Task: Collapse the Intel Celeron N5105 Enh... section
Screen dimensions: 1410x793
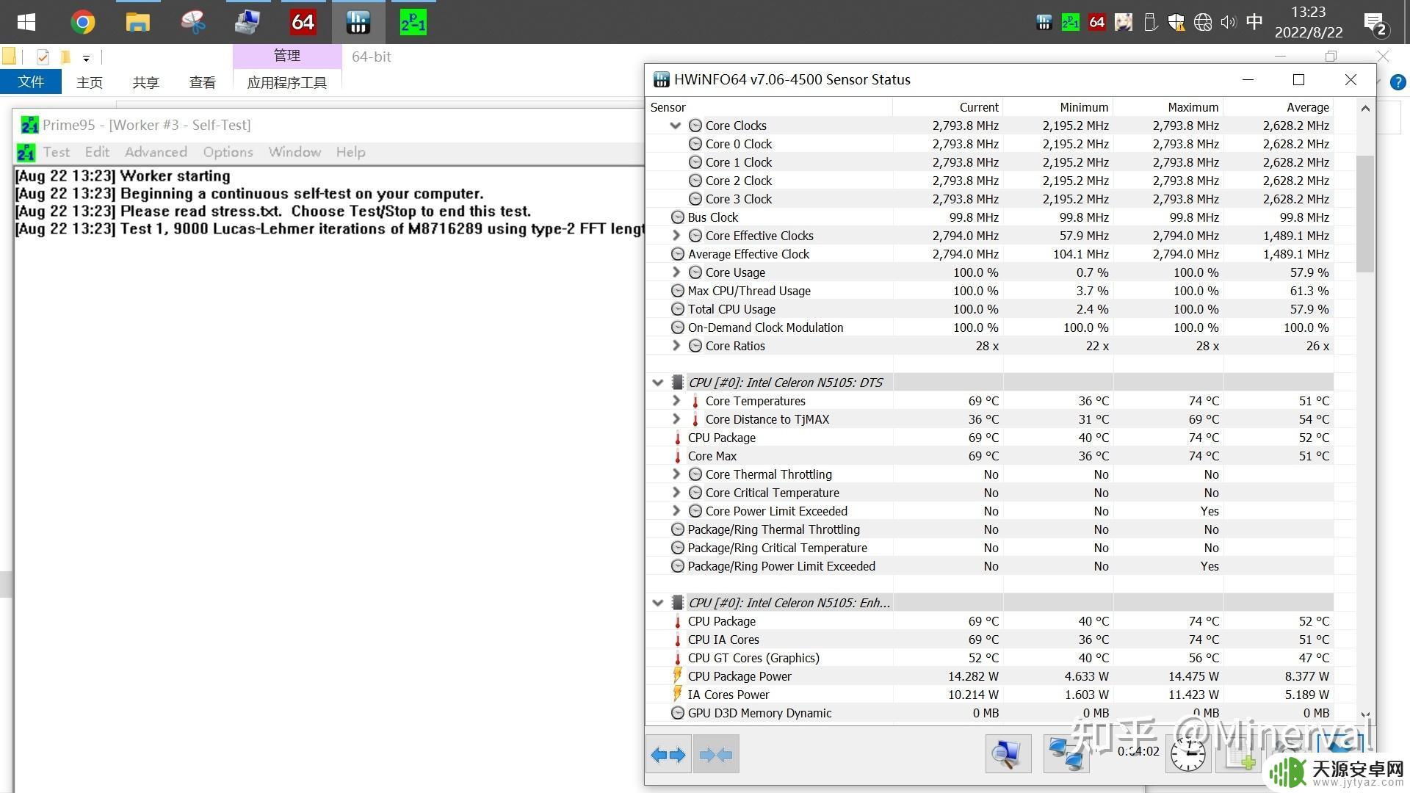Action: point(658,603)
